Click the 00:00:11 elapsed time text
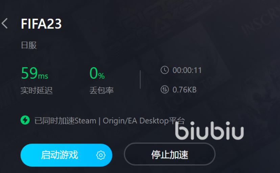Image resolution: width=280 pixels, height=173 pixels. pos(187,70)
